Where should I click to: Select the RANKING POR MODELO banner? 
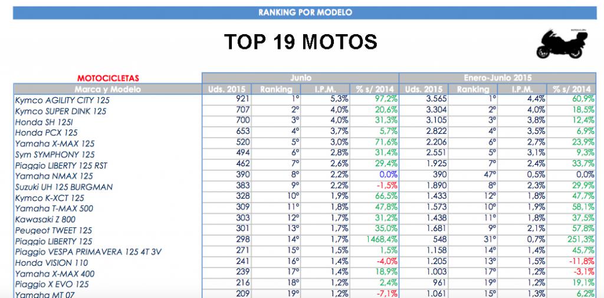[305, 12]
